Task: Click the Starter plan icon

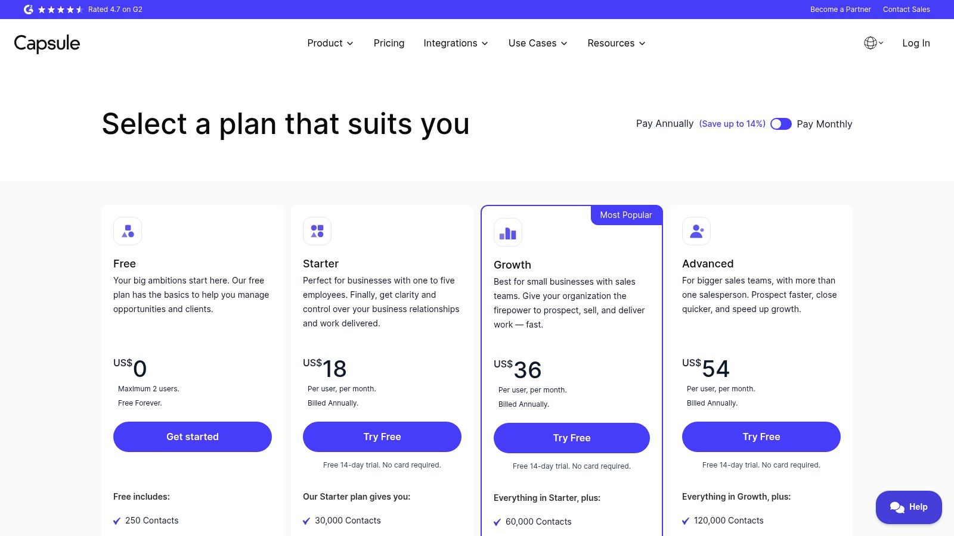Action: [x=317, y=231]
